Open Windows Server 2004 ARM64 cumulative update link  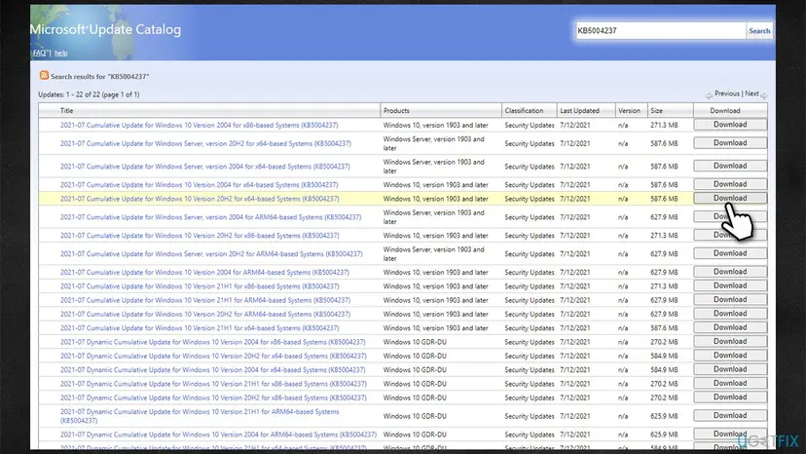(x=211, y=217)
